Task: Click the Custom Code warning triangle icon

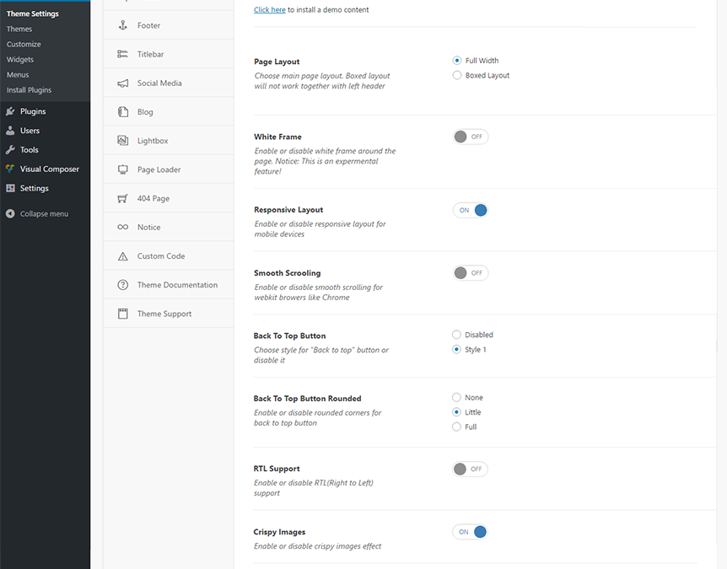Action: point(123,256)
